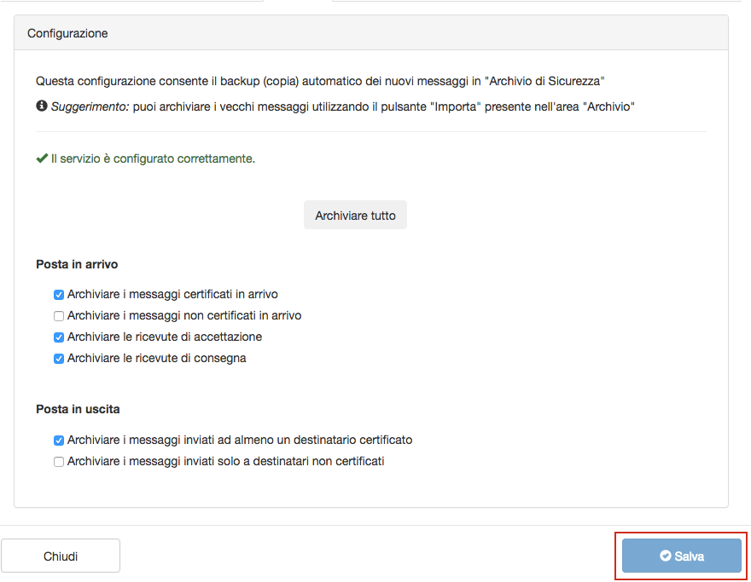The image size is (751, 582).
Task: Uncheck messaggi inviati ad almeno un destinatario certificato
Action: pyautogui.click(x=59, y=441)
